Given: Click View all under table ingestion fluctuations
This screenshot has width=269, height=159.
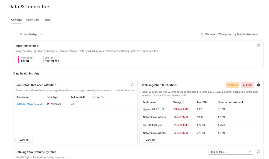Looking at the screenshot, I should (x=150, y=140).
